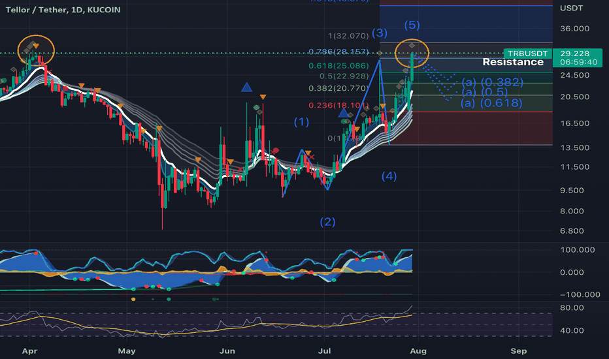Screen dimensions: 609x359
Task: Click the Elliott wave (3) label
Action: click(x=380, y=33)
